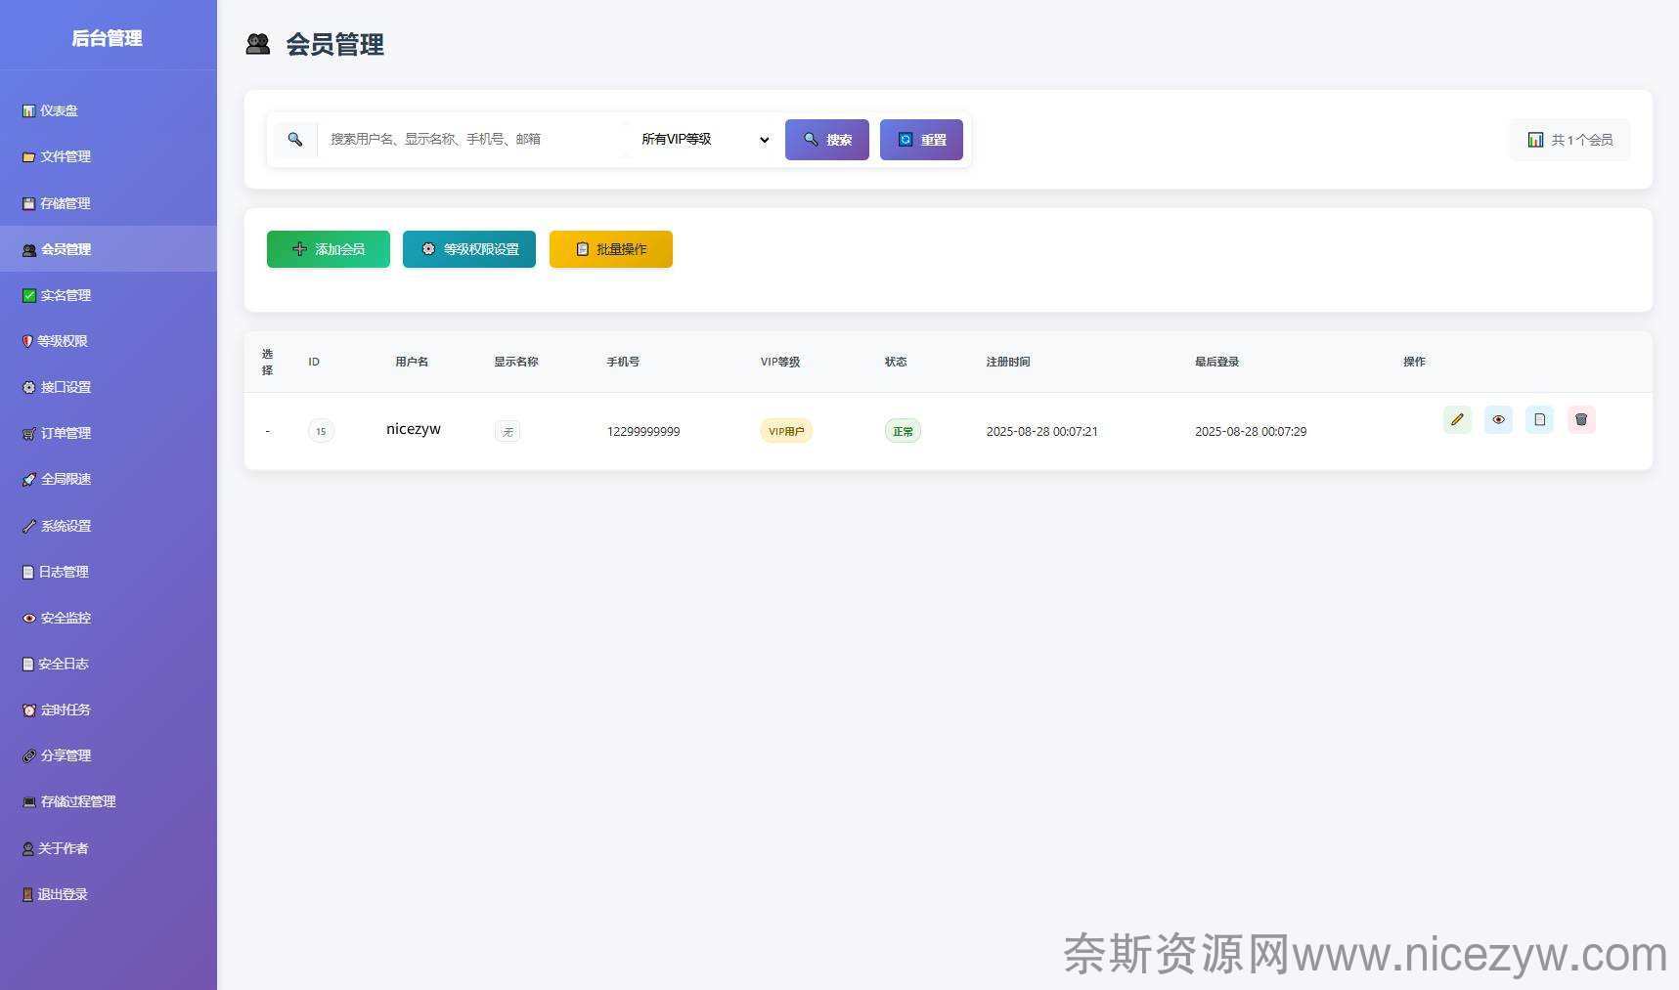Open 仪表盘 dashboard in the sidebar
The image size is (1679, 990).
click(x=59, y=111)
